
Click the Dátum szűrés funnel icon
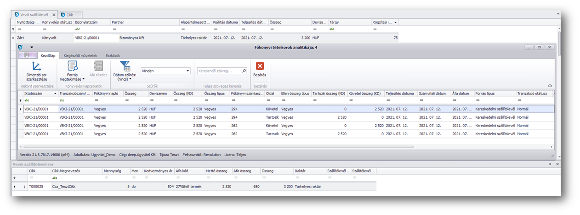coord(125,66)
